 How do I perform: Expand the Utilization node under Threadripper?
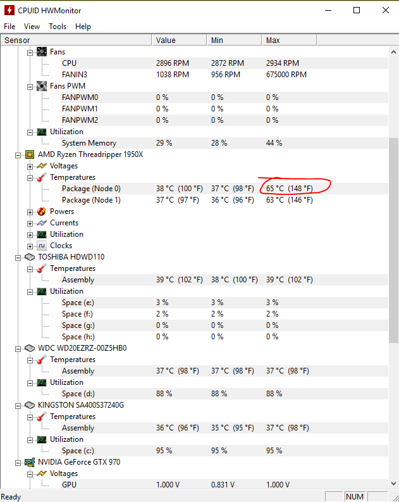[30, 234]
